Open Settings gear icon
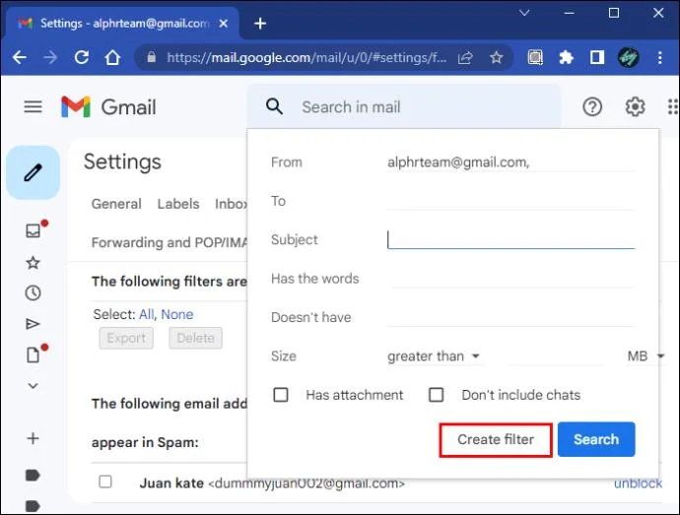The image size is (680, 515). pos(635,106)
